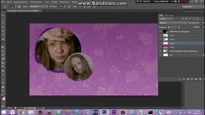Open the brush preset picker arrow
The width and height of the screenshot is (205, 115).
15,6
